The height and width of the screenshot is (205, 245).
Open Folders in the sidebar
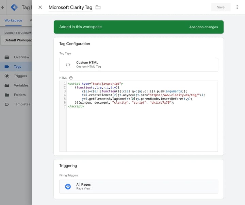point(16,95)
